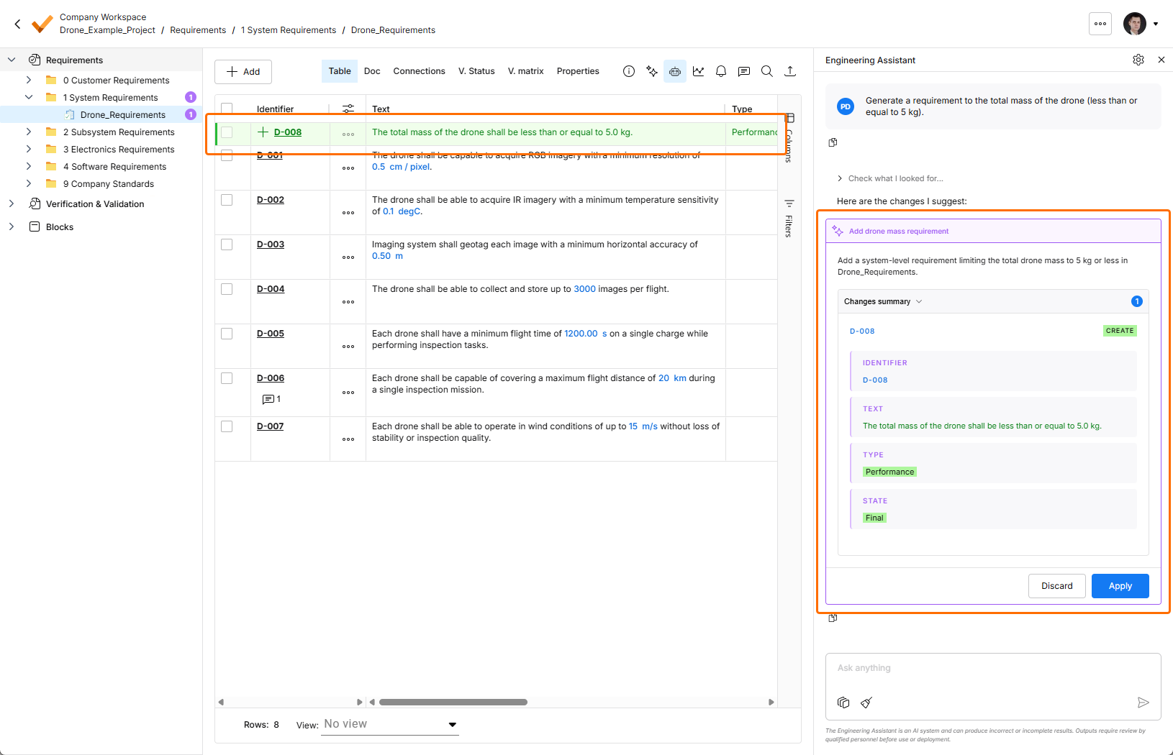Click the AI sparkle icon in toolbar
The width and height of the screenshot is (1173, 755).
pos(652,71)
